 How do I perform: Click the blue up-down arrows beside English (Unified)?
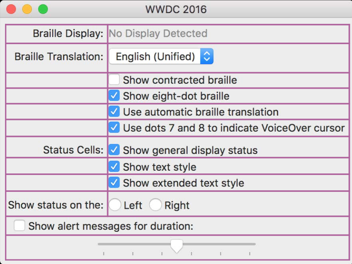(207, 56)
